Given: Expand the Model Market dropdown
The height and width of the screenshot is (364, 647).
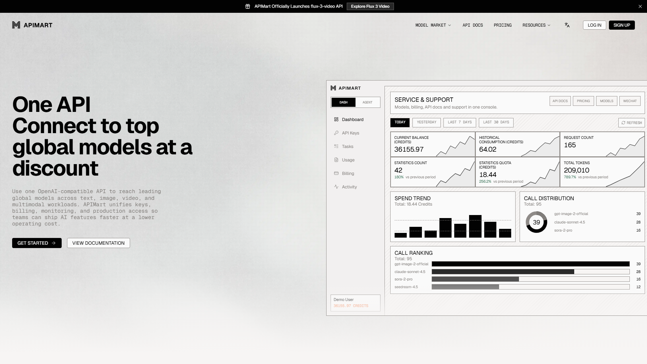Looking at the screenshot, I should (x=433, y=25).
